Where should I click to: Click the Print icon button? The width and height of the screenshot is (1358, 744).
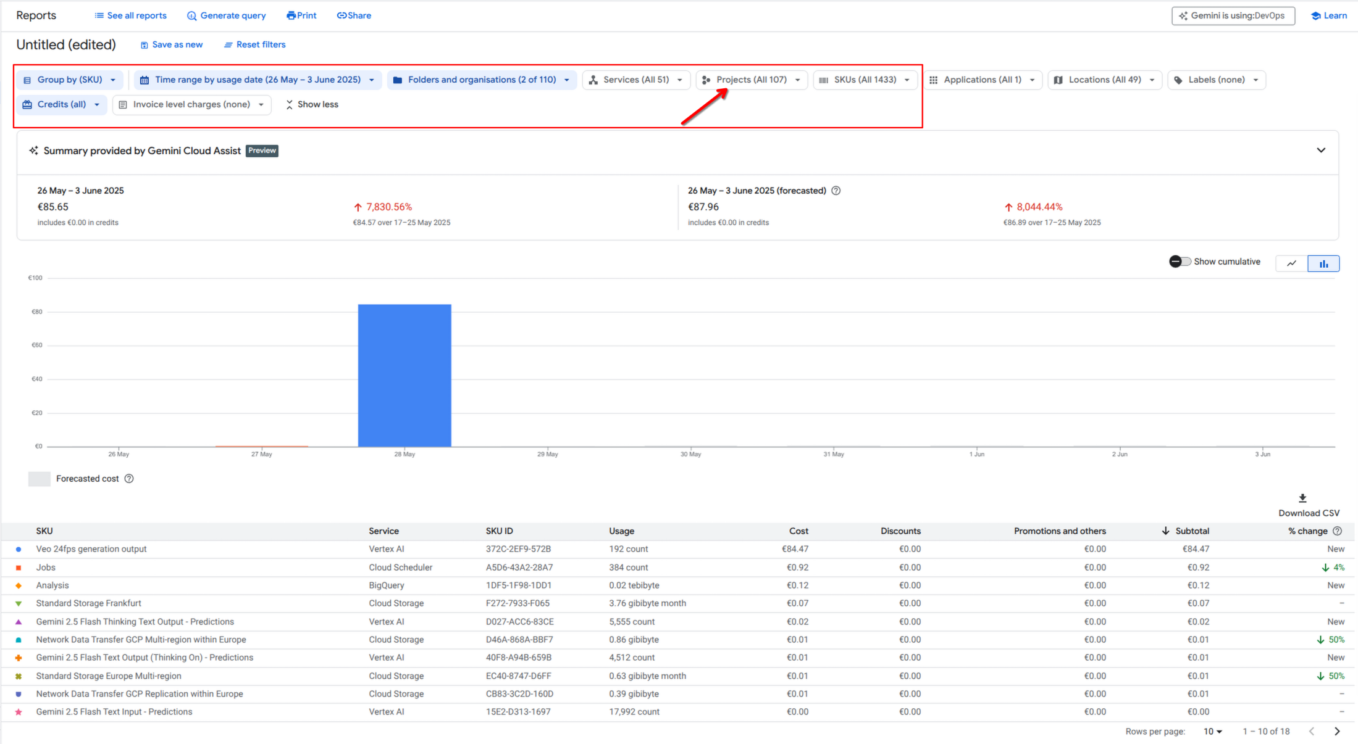pyautogui.click(x=291, y=15)
